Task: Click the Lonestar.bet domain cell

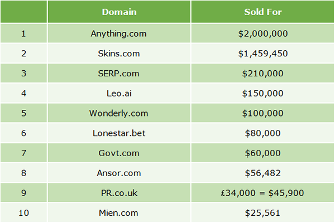Action: (x=119, y=133)
